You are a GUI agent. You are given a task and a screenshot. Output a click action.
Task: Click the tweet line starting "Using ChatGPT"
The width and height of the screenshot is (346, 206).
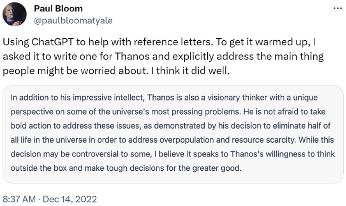click(159, 42)
